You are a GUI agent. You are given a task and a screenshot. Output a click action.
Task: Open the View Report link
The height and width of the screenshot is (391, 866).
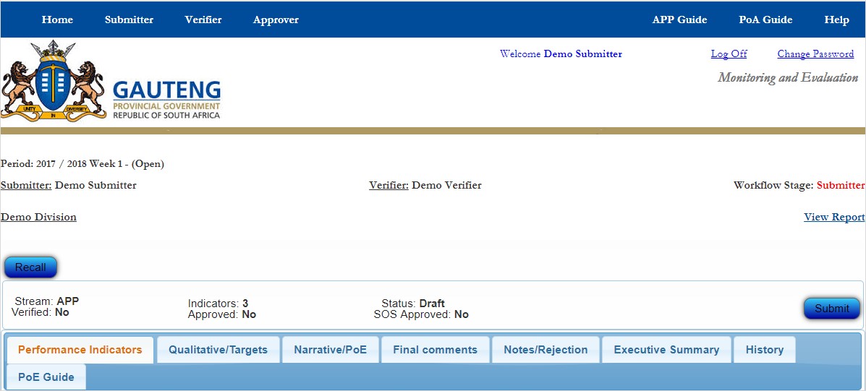pos(833,217)
